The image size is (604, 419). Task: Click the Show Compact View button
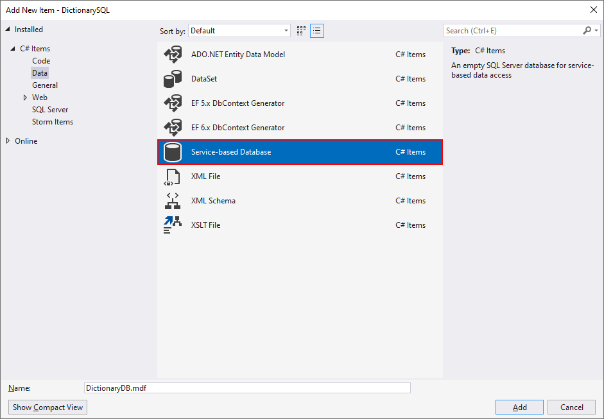[x=47, y=407]
